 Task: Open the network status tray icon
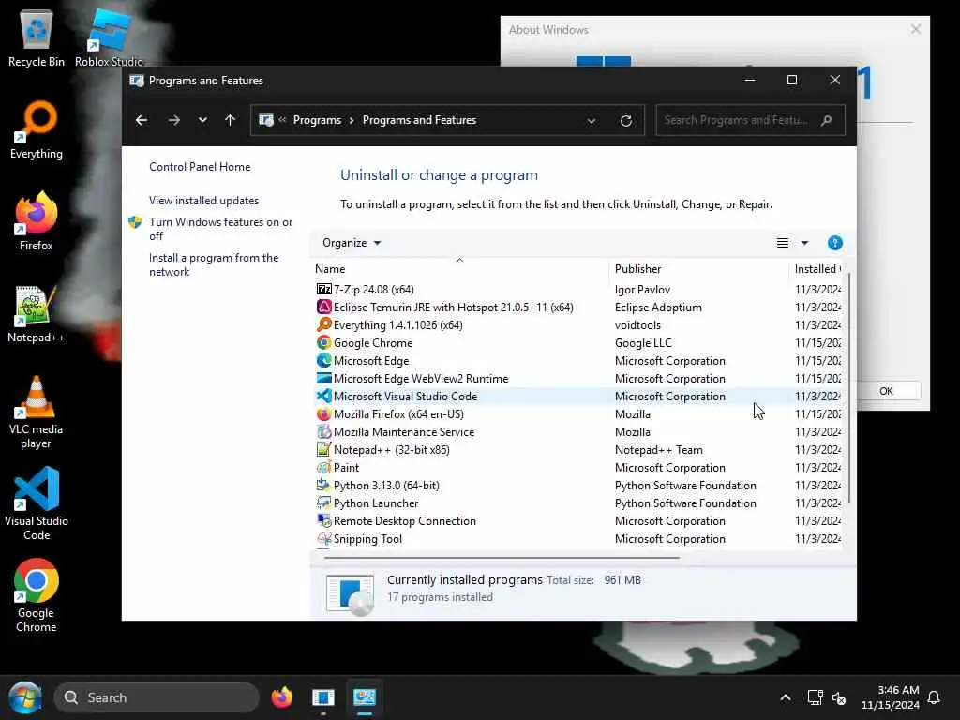pos(815,697)
